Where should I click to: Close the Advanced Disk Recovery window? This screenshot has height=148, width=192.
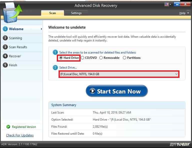click(x=185, y=4)
